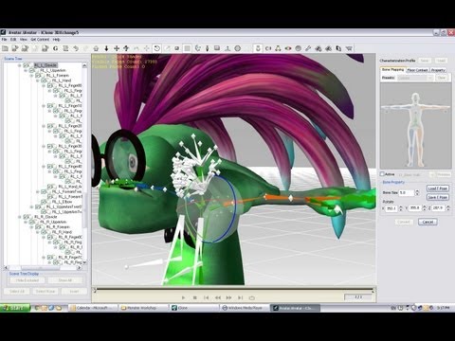Screen dimensions: 455x341
Task: Collapse the RL_R_Clavicle tree node
Action: coord(20,217)
